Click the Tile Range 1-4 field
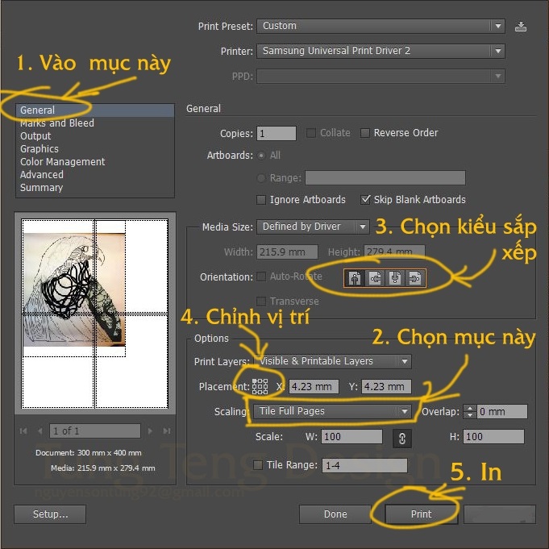This screenshot has width=549, height=549. pos(364,466)
